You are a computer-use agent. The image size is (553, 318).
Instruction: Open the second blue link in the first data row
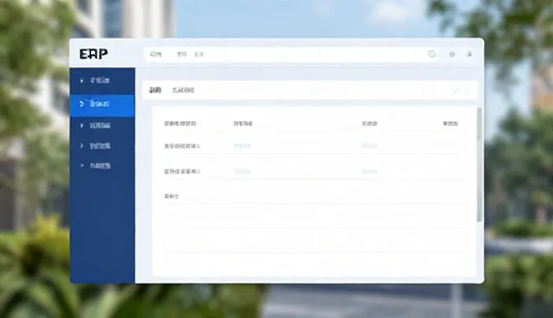370,145
